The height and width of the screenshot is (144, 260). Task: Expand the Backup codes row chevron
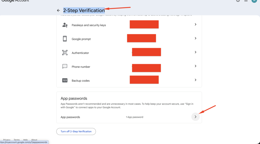click(196, 80)
